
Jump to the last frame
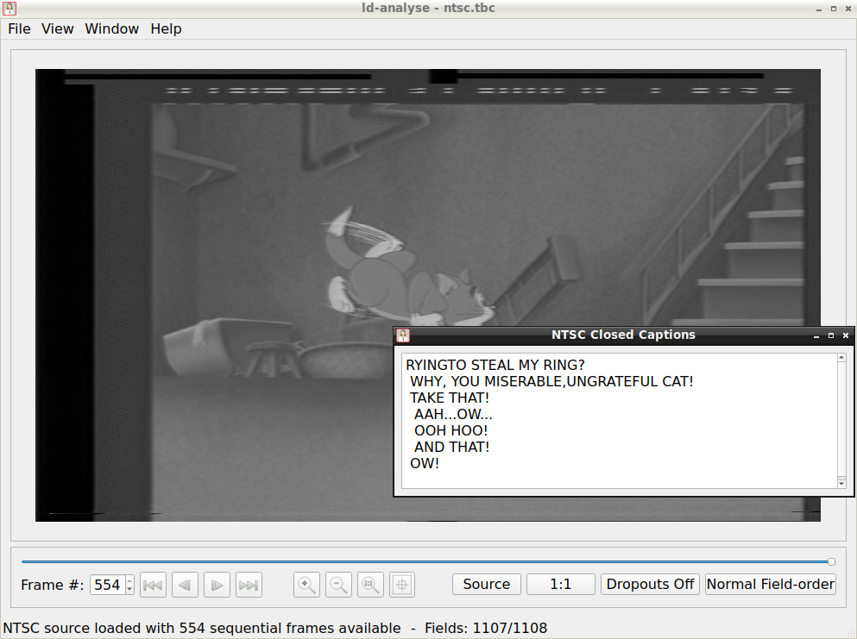(x=249, y=585)
